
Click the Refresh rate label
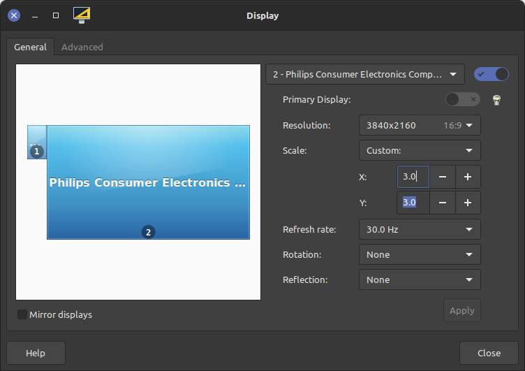tap(309, 229)
